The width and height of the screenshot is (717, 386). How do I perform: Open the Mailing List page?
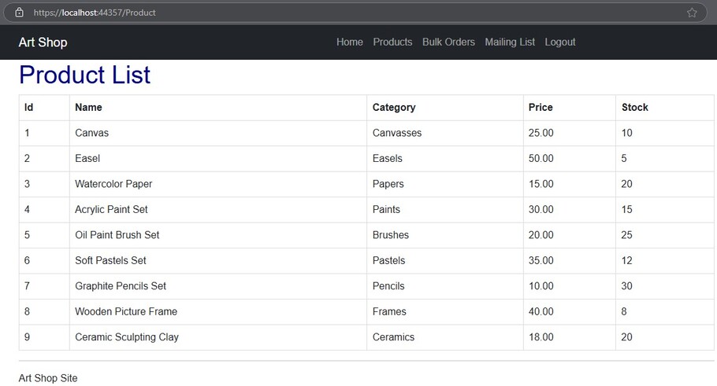(x=510, y=42)
